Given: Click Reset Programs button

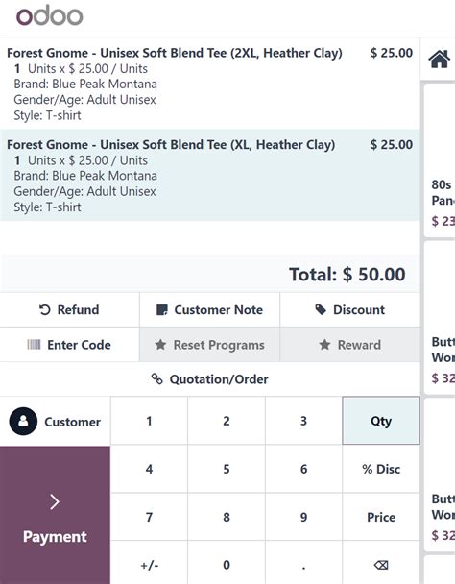Looking at the screenshot, I should pyautogui.click(x=209, y=345).
